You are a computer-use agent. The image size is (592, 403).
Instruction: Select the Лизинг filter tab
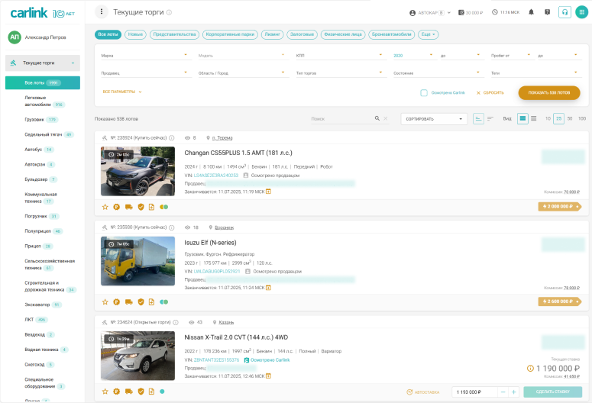pos(272,34)
